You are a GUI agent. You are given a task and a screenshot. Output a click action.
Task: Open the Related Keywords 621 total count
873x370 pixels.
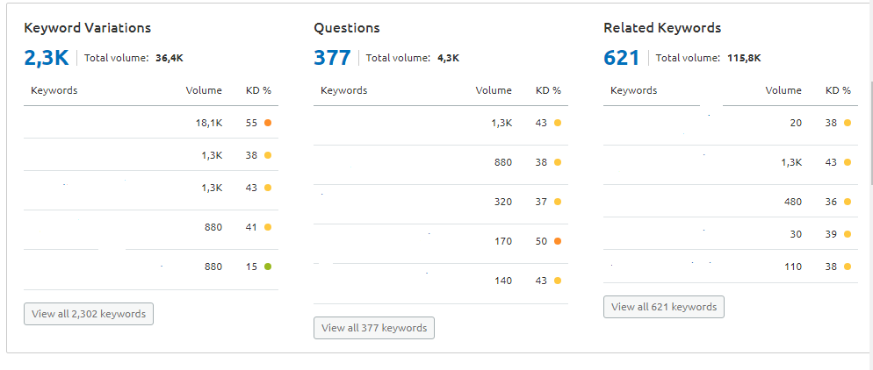[622, 58]
